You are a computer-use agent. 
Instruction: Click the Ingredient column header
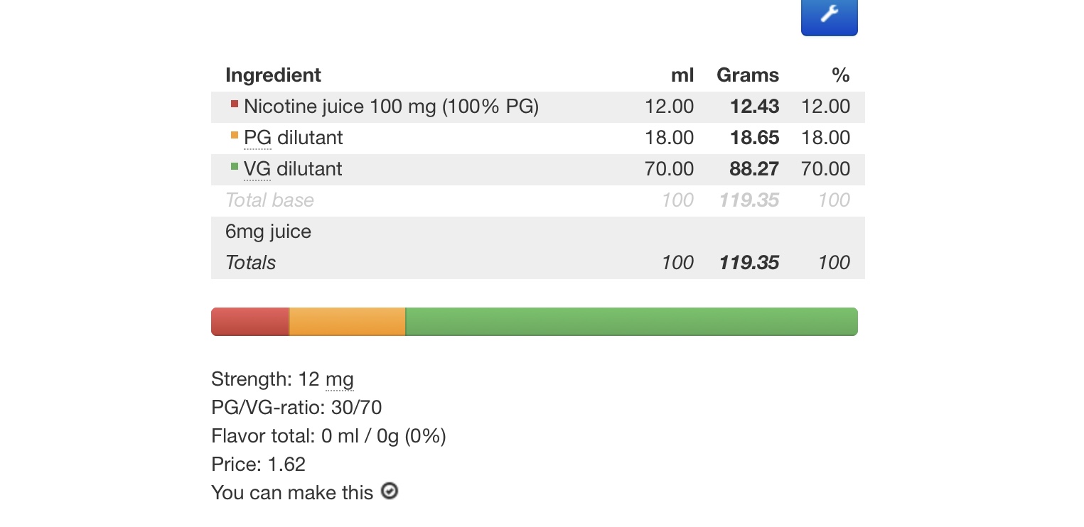(x=273, y=75)
